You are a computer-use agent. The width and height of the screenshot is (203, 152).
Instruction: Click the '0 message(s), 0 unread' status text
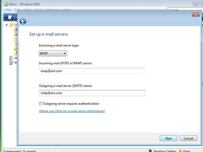20,151
